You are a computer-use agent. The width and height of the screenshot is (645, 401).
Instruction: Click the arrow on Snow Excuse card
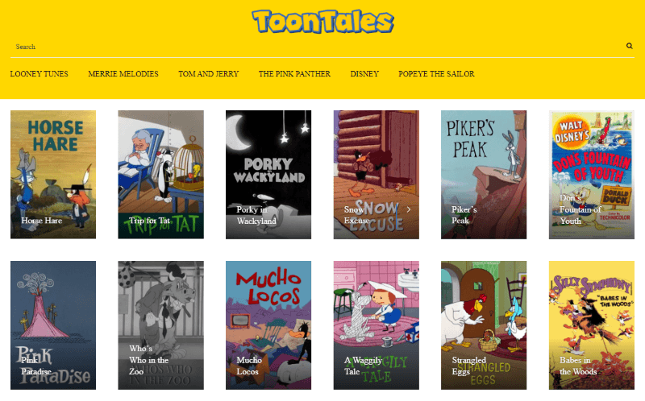click(409, 209)
